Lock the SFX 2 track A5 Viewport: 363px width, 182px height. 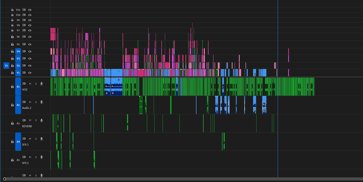[12, 160]
